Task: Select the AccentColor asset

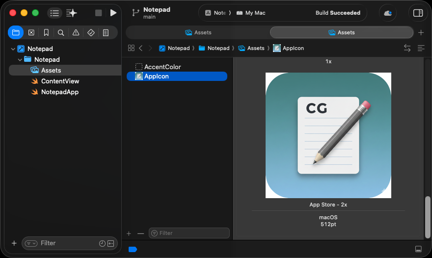Action: [162, 67]
